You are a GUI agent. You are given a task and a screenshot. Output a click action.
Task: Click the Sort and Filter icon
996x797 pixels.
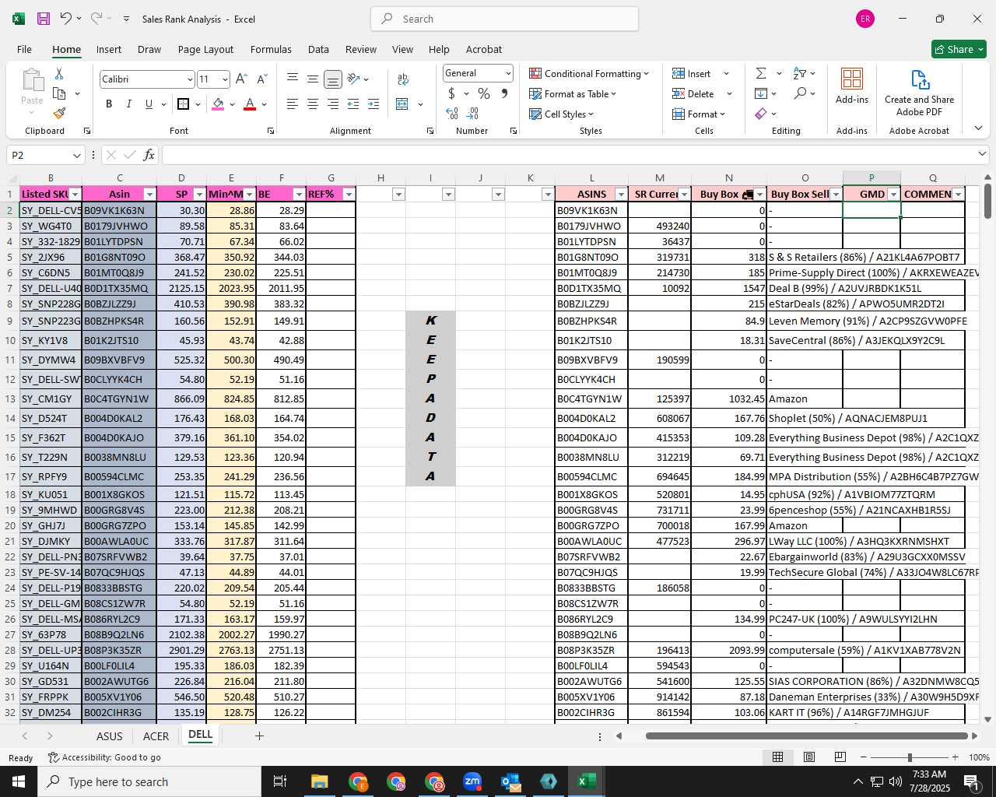point(800,73)
